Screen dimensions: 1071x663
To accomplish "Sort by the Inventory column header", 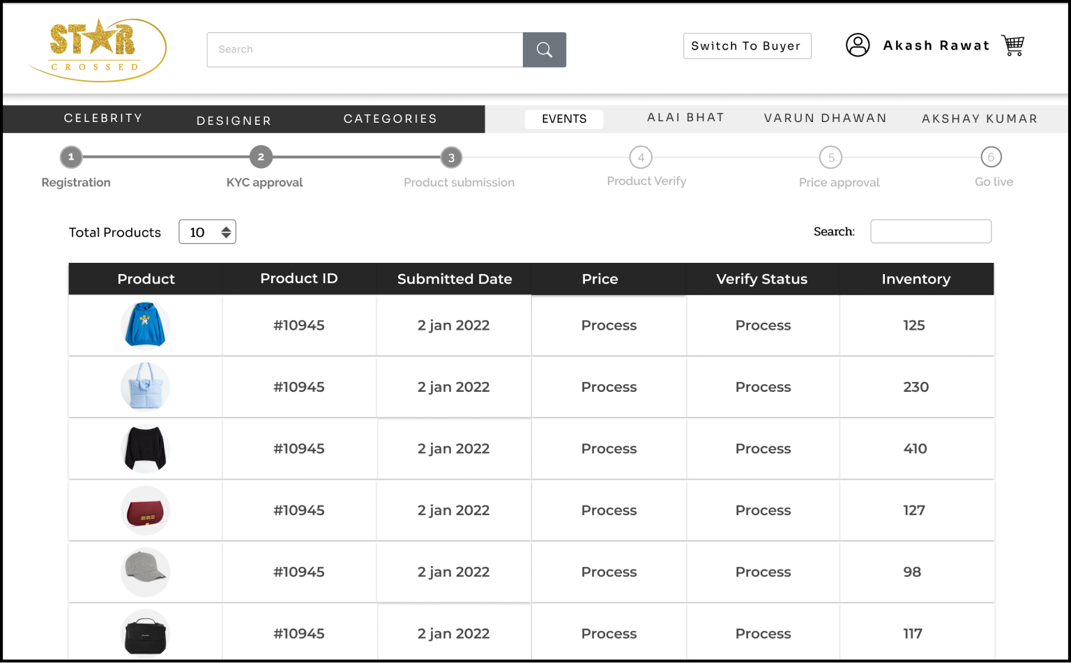I will pyautogui.click(x=916, y=279).
